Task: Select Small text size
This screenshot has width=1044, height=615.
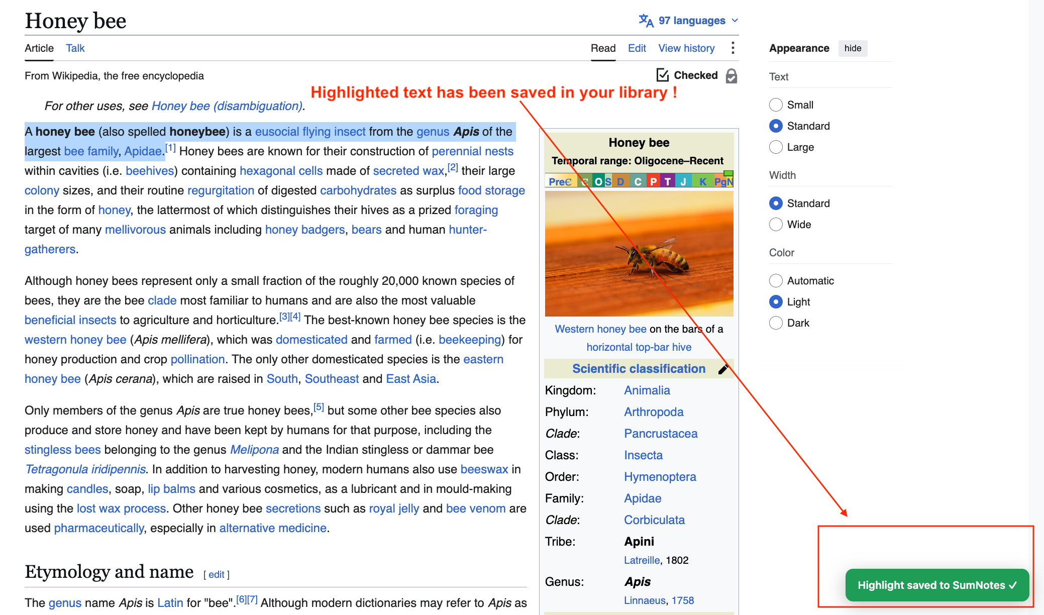Action: [x=776, y=105]
